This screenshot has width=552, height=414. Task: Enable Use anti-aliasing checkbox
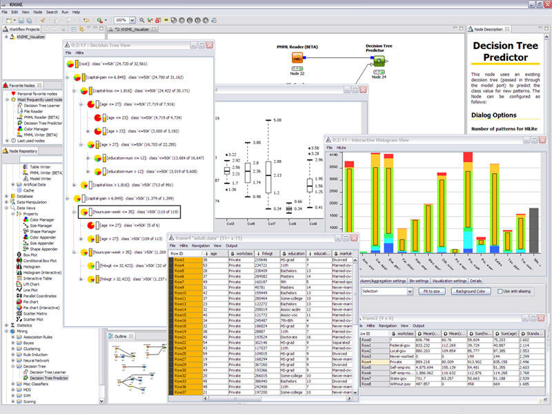coord(500,291)
